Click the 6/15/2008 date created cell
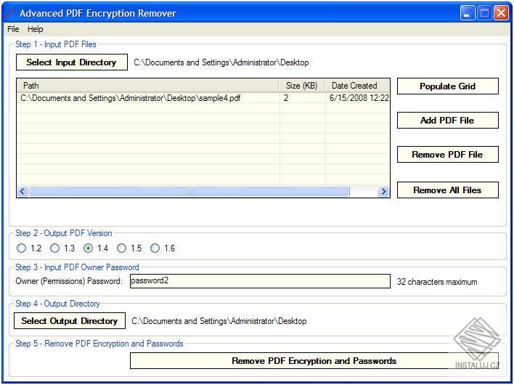Screen dimensions: 514x385 point(358,98)
